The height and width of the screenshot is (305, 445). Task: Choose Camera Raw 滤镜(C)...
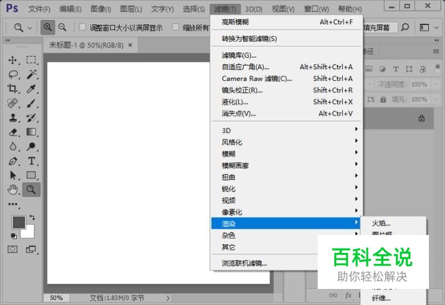coord(287,78)
